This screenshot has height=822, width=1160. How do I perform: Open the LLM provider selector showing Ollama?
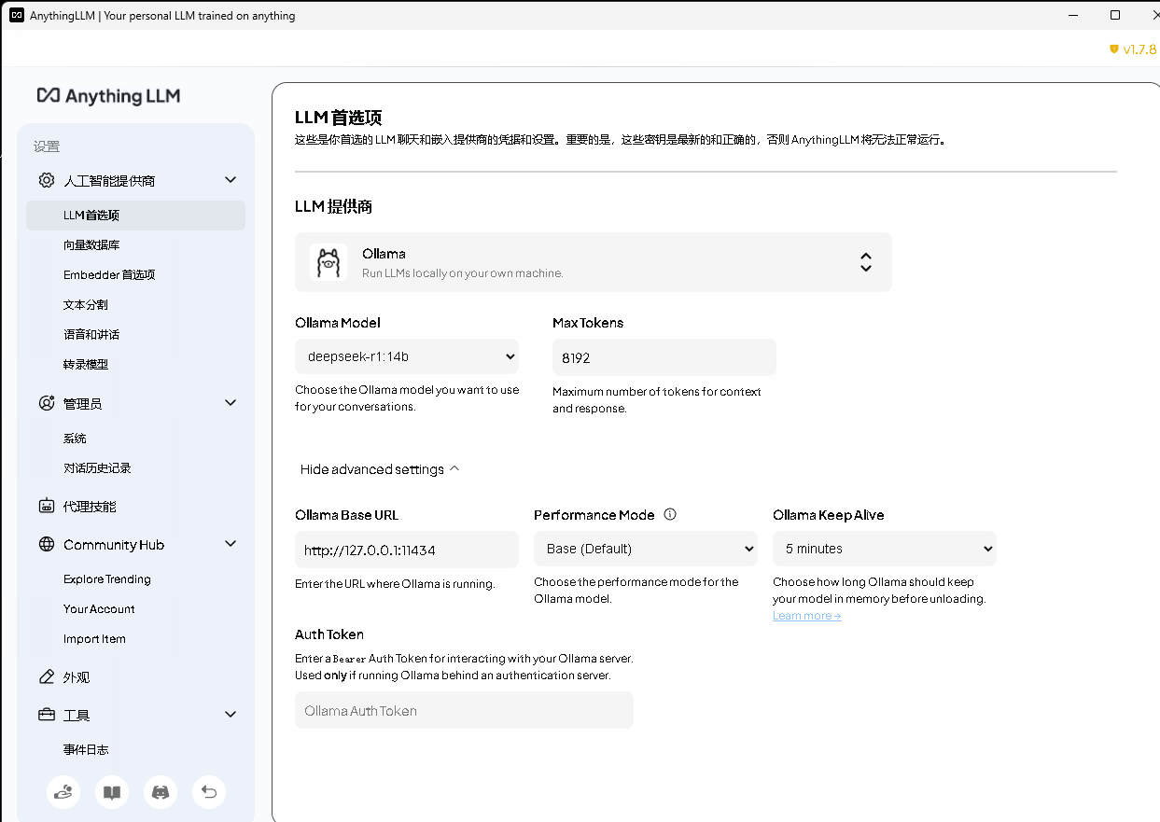[594, 262]
